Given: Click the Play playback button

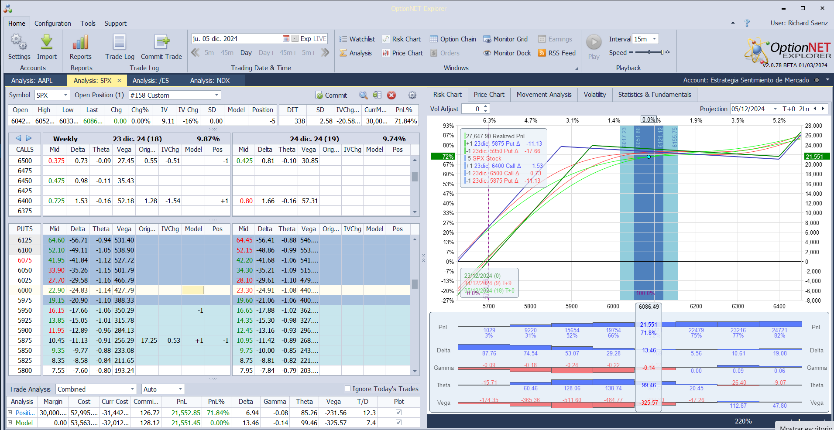Looking at the screenshot, I should (x=594, y=47).
